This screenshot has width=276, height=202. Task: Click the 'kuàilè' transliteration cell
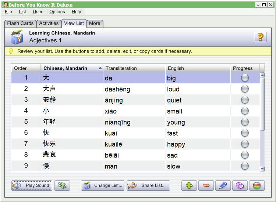[134, 144]
